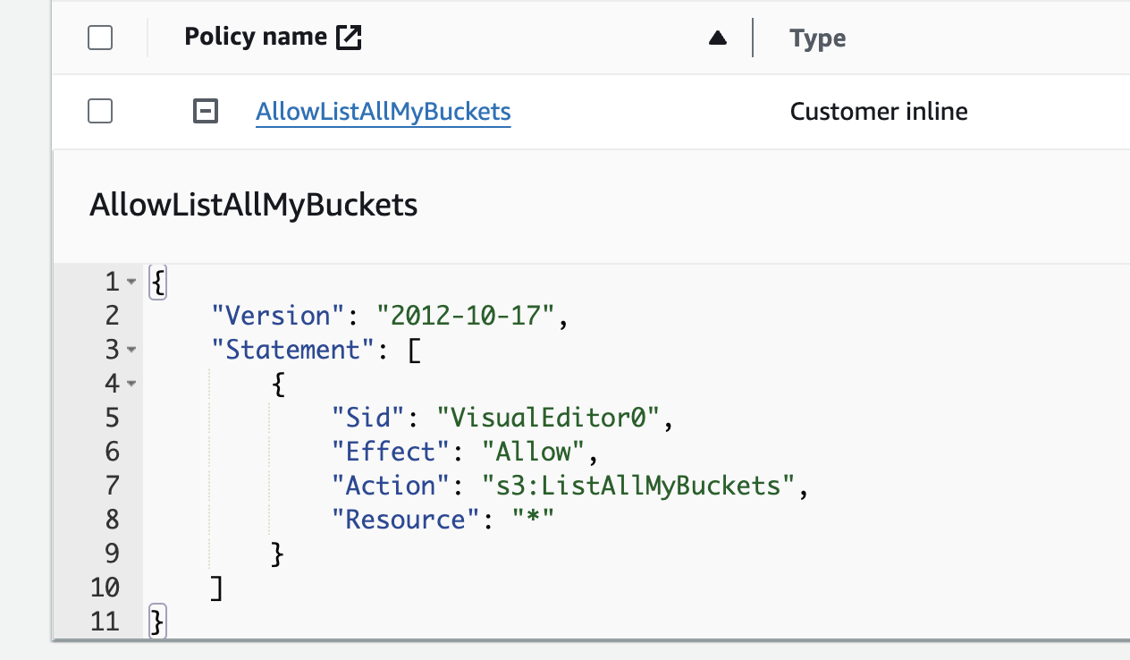
Task: Toggle the select-all policies checkbox
Action: click(100, 38)
